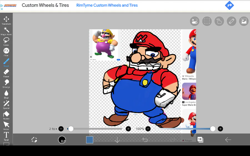Open the FX Filter tool
This screenshot has height=156, width=250.
6,52
